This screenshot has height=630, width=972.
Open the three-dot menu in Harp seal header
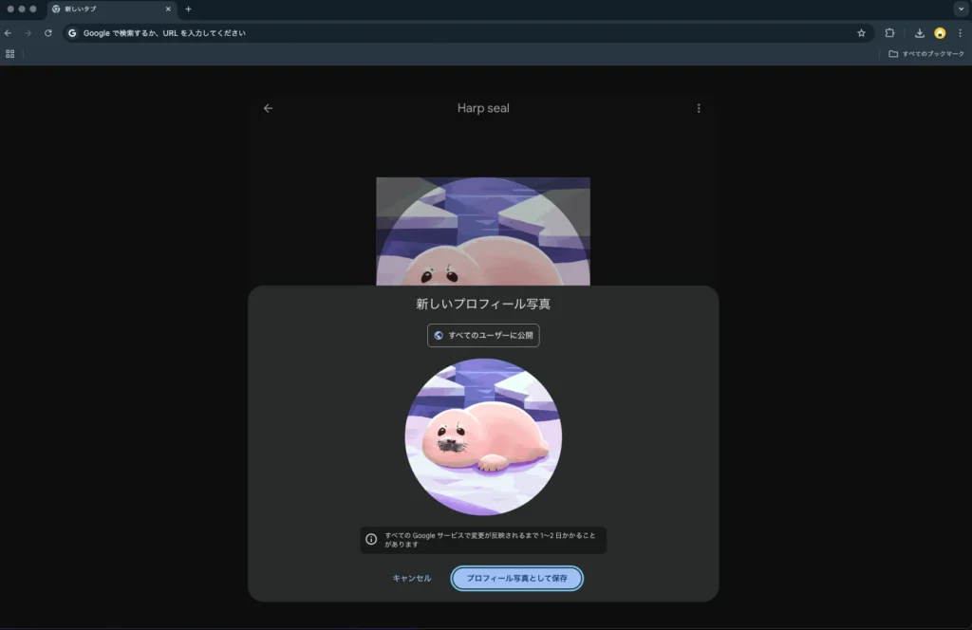tap(699, 108)
